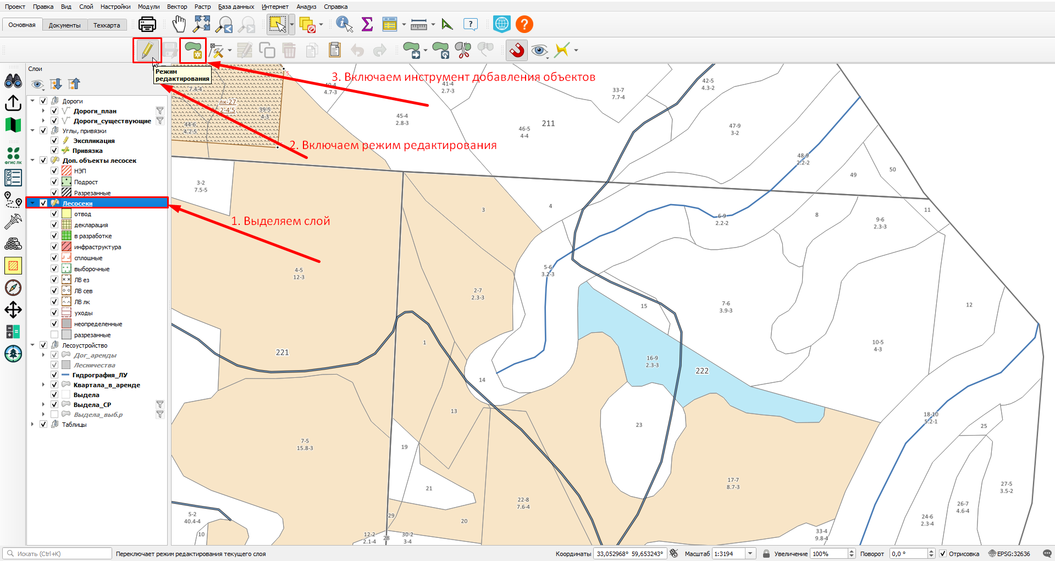
Task: Click the EPSG:32636 CRS button
Action: click(1009, 554)
